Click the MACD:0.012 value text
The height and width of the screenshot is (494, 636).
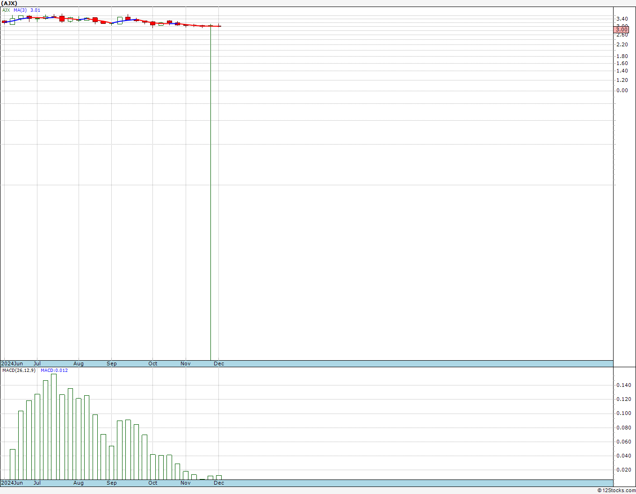(x=54, y=370)
